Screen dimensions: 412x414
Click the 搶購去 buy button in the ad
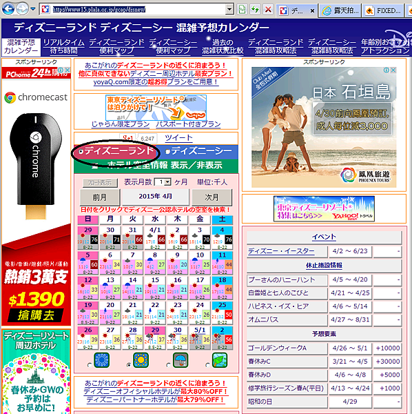coord(36,315)
